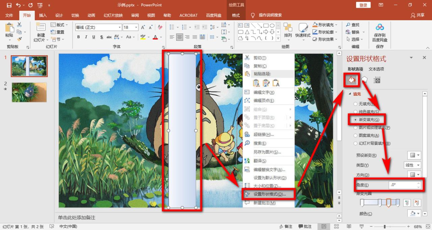
Task: Click the Remove gradient stop icon
Action: [417, 203]
